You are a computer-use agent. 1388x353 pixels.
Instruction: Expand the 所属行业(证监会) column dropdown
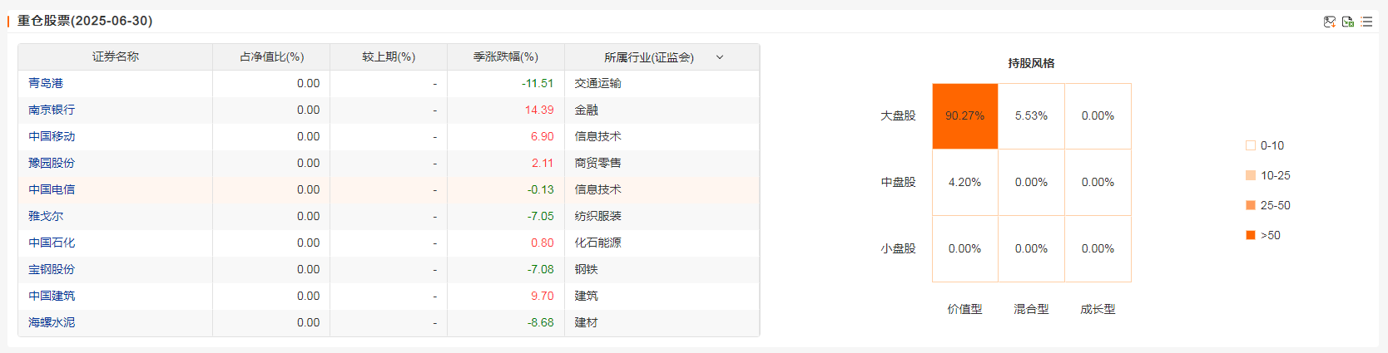click(x=720, y=57)
